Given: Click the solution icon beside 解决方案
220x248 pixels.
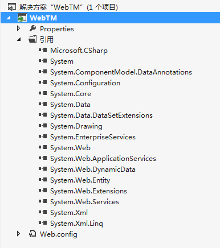Looking at the screenshot, I should coord(12,7).
